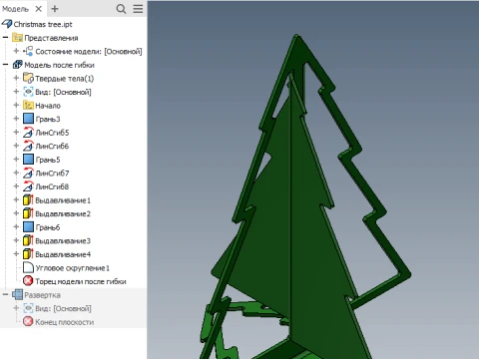Expand the Выдавливание1 feature
The height and width of the screenshot is (359, 479).
[x=16, y=200]
